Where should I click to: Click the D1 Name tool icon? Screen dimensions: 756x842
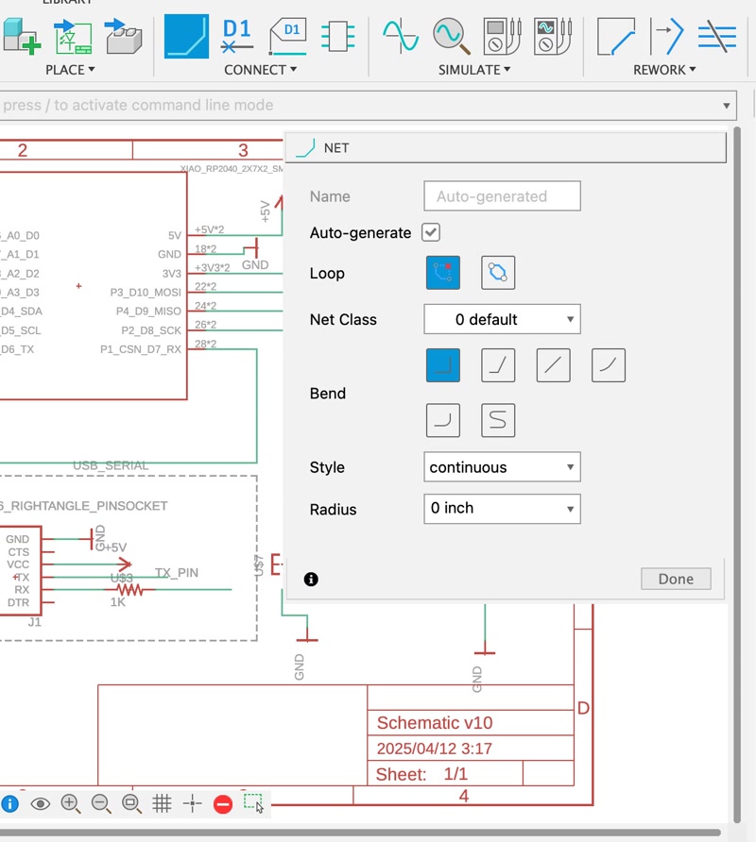[236, 37]
